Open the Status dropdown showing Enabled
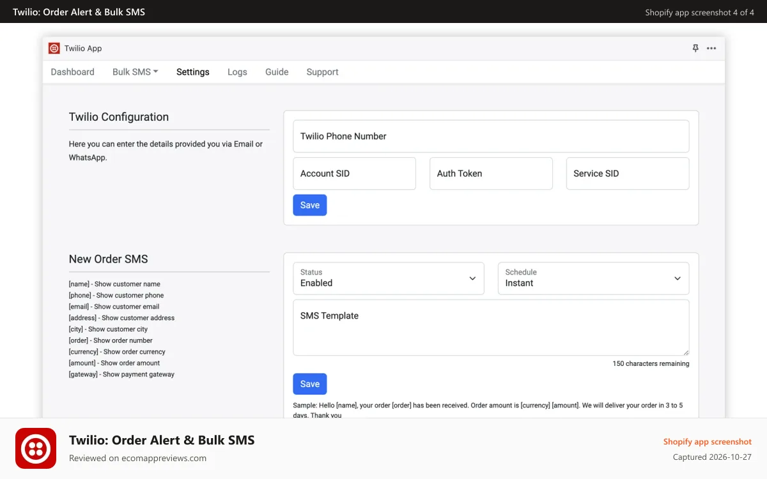This screenshot has width=767, height=479. click(389, 278)
